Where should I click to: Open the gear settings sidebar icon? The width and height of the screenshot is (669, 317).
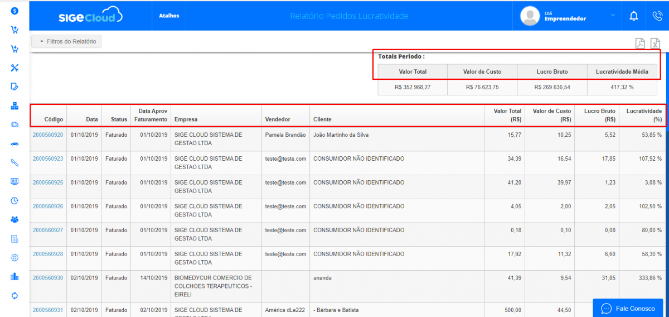[x=14, y=257]
